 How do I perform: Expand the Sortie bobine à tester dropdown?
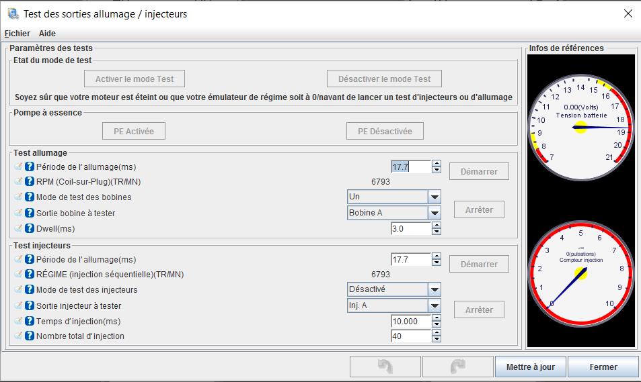(x=435, y=213)
